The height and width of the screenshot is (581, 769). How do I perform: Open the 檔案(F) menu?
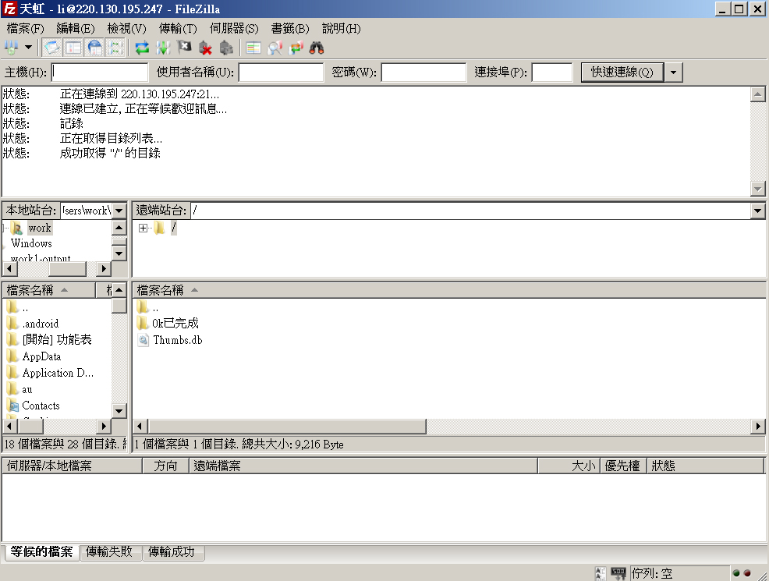pos(25,29)
